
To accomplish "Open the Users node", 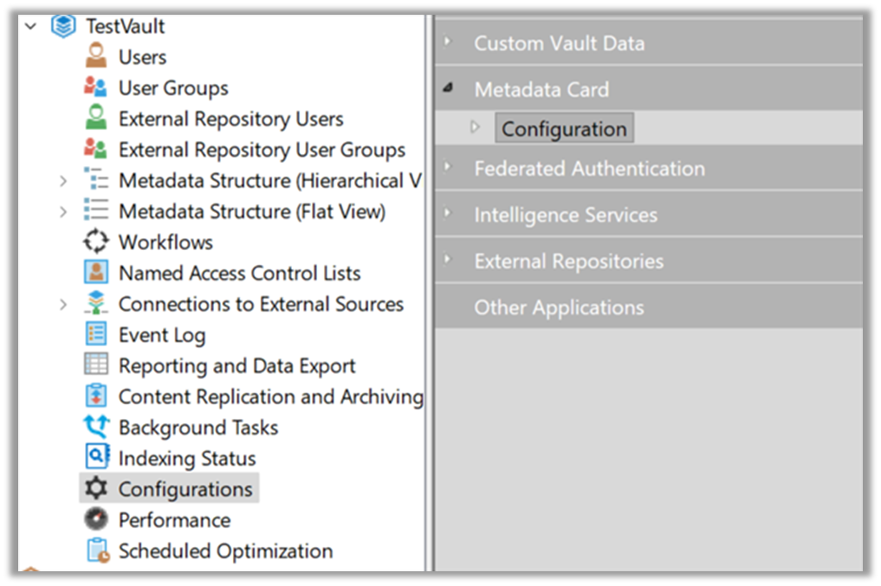I will 142,57.
